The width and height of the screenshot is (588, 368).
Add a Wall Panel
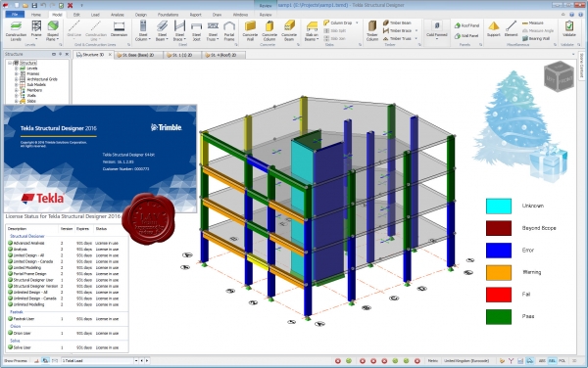(466, 36)
